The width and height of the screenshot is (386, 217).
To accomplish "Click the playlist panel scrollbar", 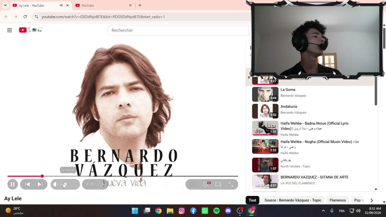I will pyautogui.click(x=376, y=90).
